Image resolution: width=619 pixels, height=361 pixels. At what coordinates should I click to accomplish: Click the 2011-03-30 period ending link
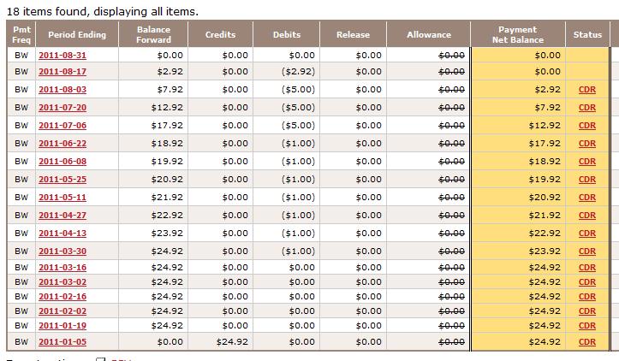(62, 252)
